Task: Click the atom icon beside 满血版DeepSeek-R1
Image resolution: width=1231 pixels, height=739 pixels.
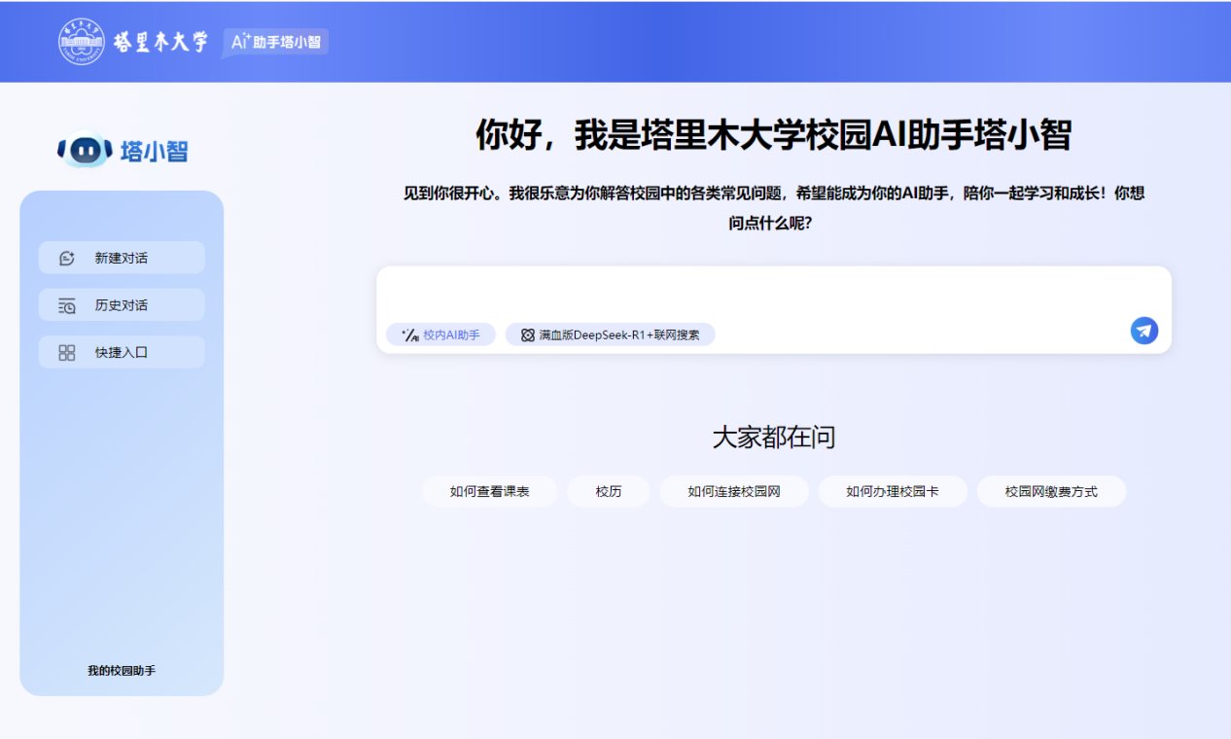Action: (528, 334)
